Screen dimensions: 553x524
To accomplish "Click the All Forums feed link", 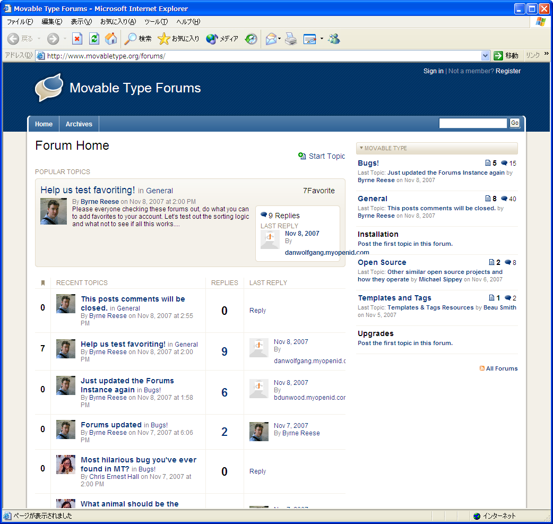I will tap(502, 368).
